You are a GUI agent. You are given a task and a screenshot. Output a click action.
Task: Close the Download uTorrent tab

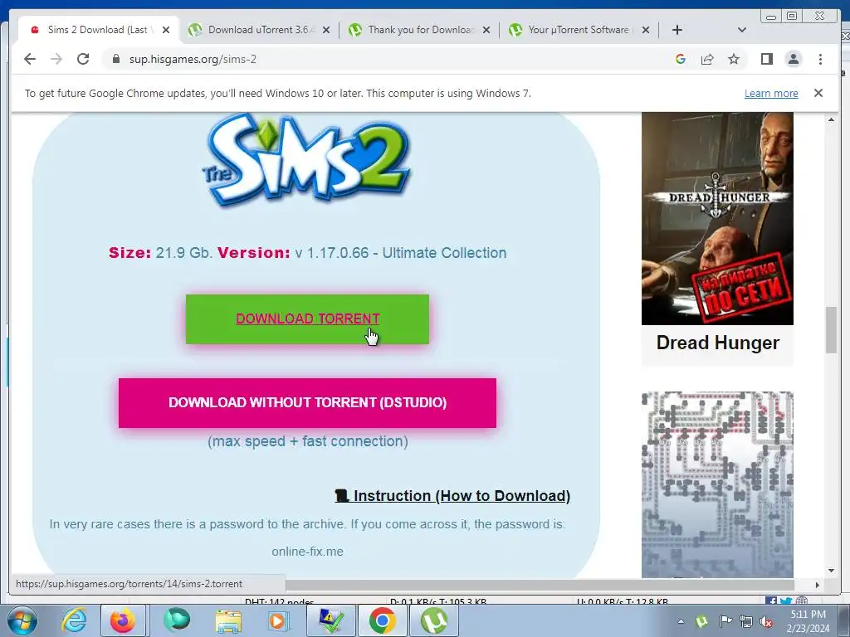(x=325, y=30)
